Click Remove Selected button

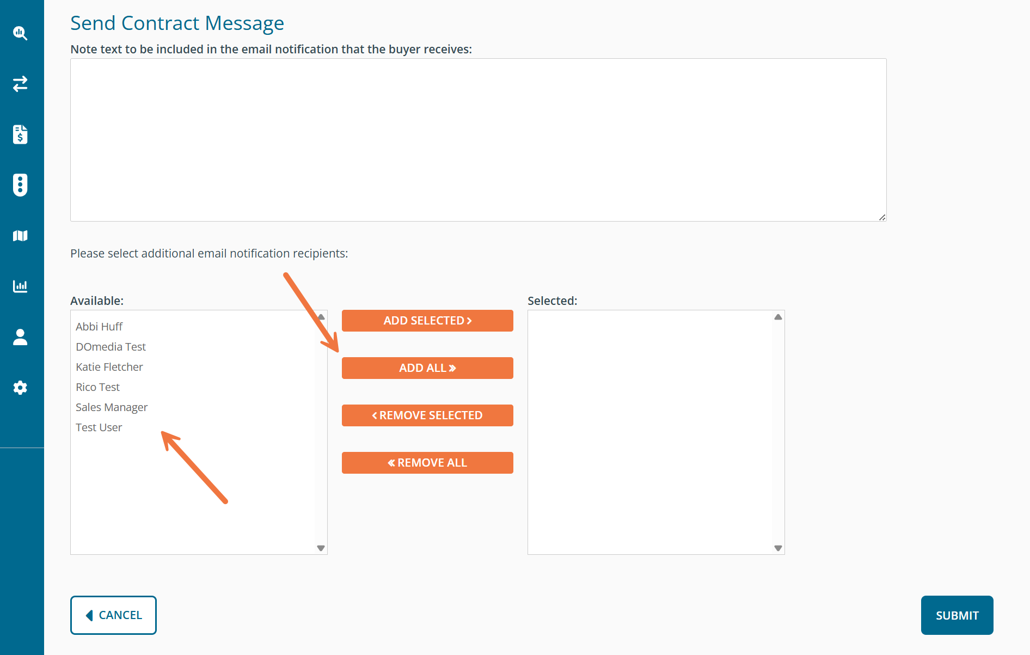coord(427,415)
